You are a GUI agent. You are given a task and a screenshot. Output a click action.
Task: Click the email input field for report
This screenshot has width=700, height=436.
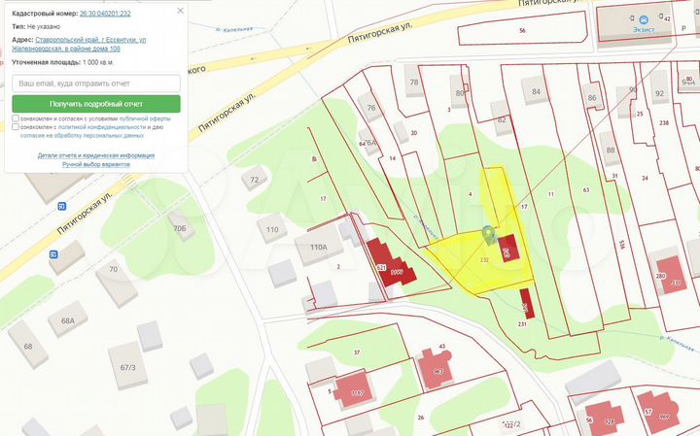96,84
